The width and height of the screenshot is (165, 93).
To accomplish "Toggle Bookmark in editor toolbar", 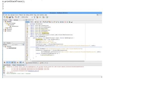I will click(58, 22).
